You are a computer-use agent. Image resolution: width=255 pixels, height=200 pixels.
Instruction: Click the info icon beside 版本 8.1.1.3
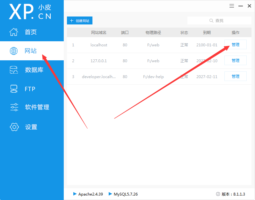[218, 194]
